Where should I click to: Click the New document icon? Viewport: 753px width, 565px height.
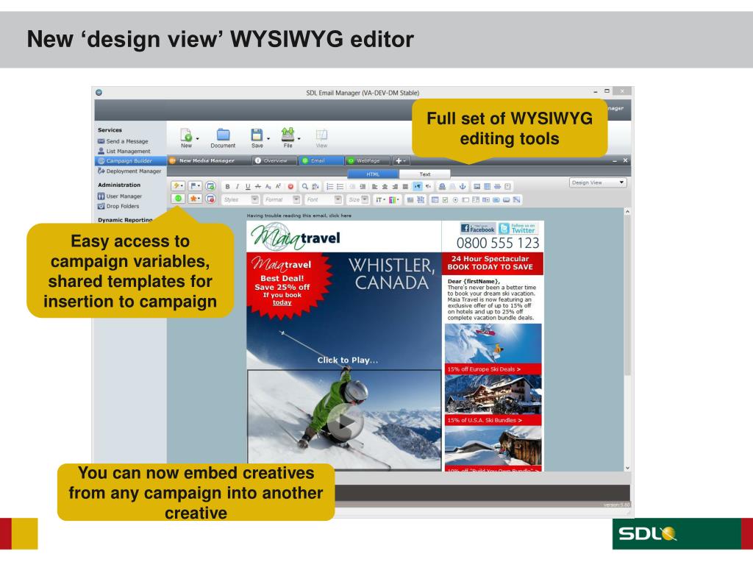(186, 135)
